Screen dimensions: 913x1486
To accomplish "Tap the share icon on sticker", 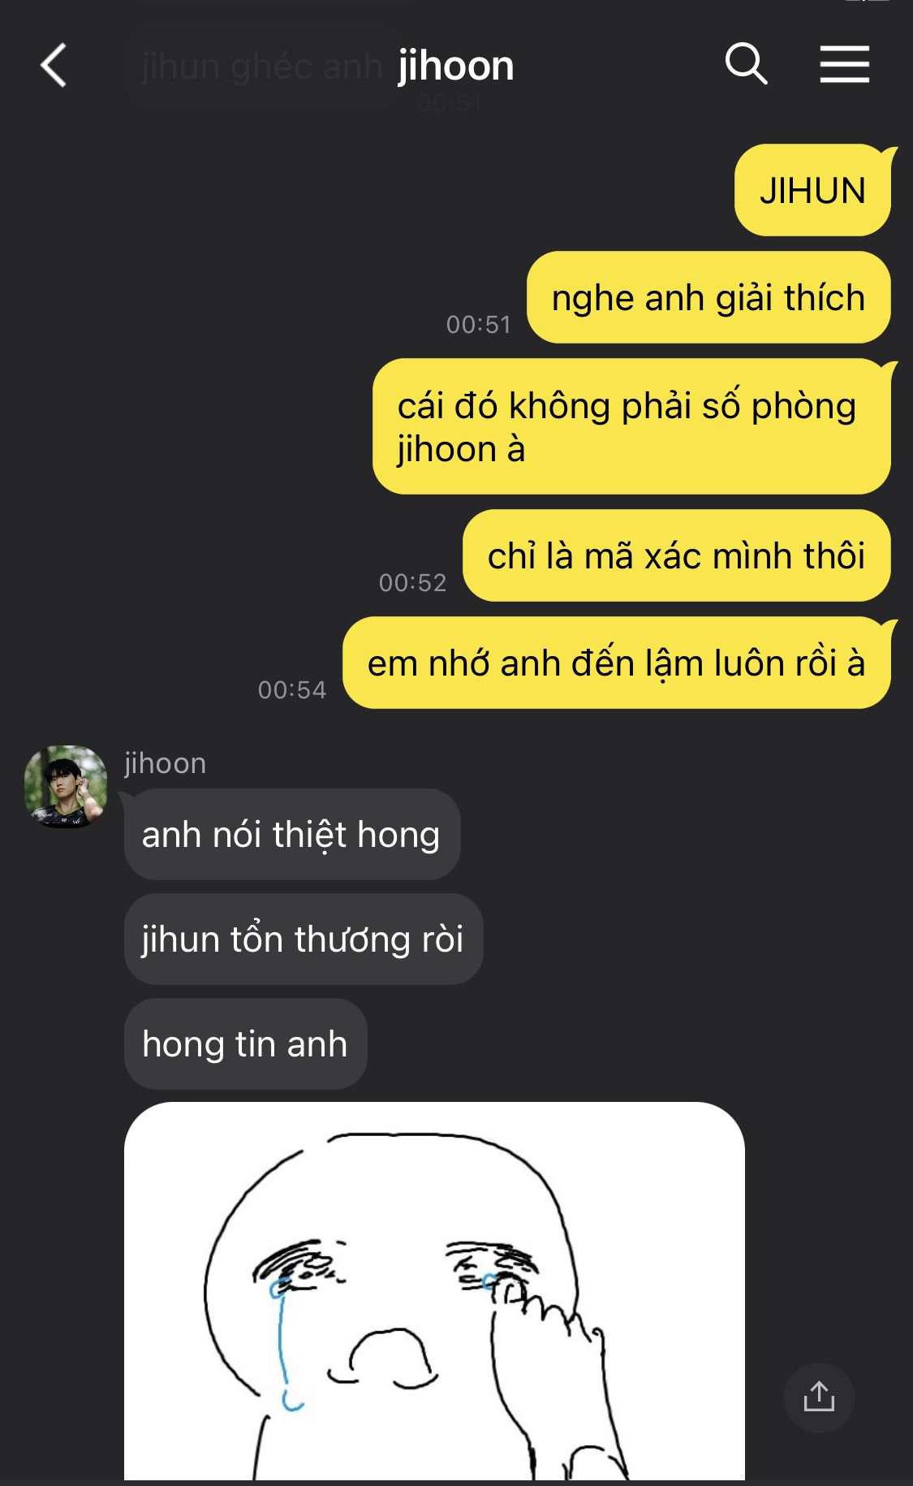I will [819, 1397].
